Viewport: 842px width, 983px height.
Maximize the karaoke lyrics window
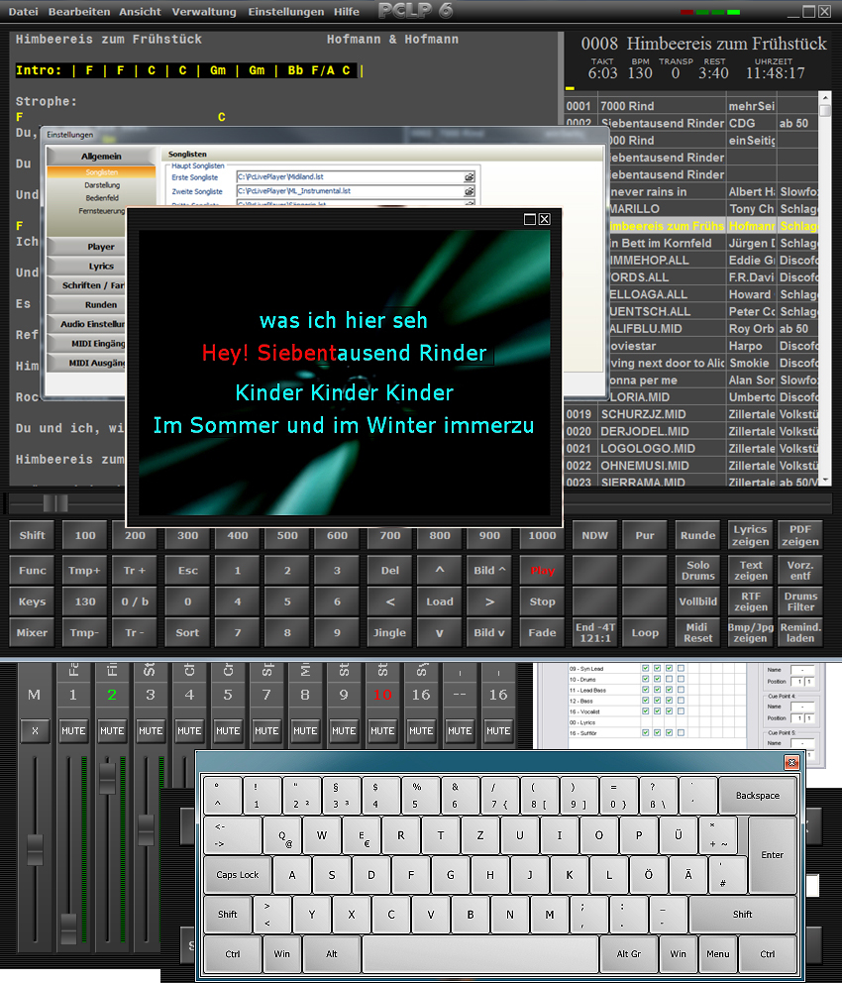pos(530,219)
